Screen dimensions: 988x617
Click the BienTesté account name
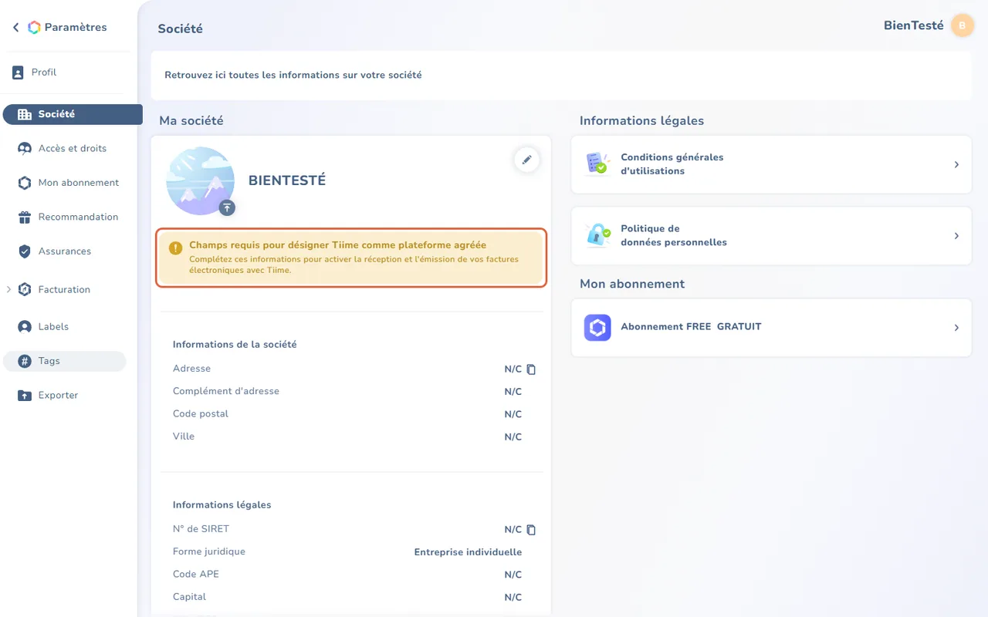[x=914, y=25]
